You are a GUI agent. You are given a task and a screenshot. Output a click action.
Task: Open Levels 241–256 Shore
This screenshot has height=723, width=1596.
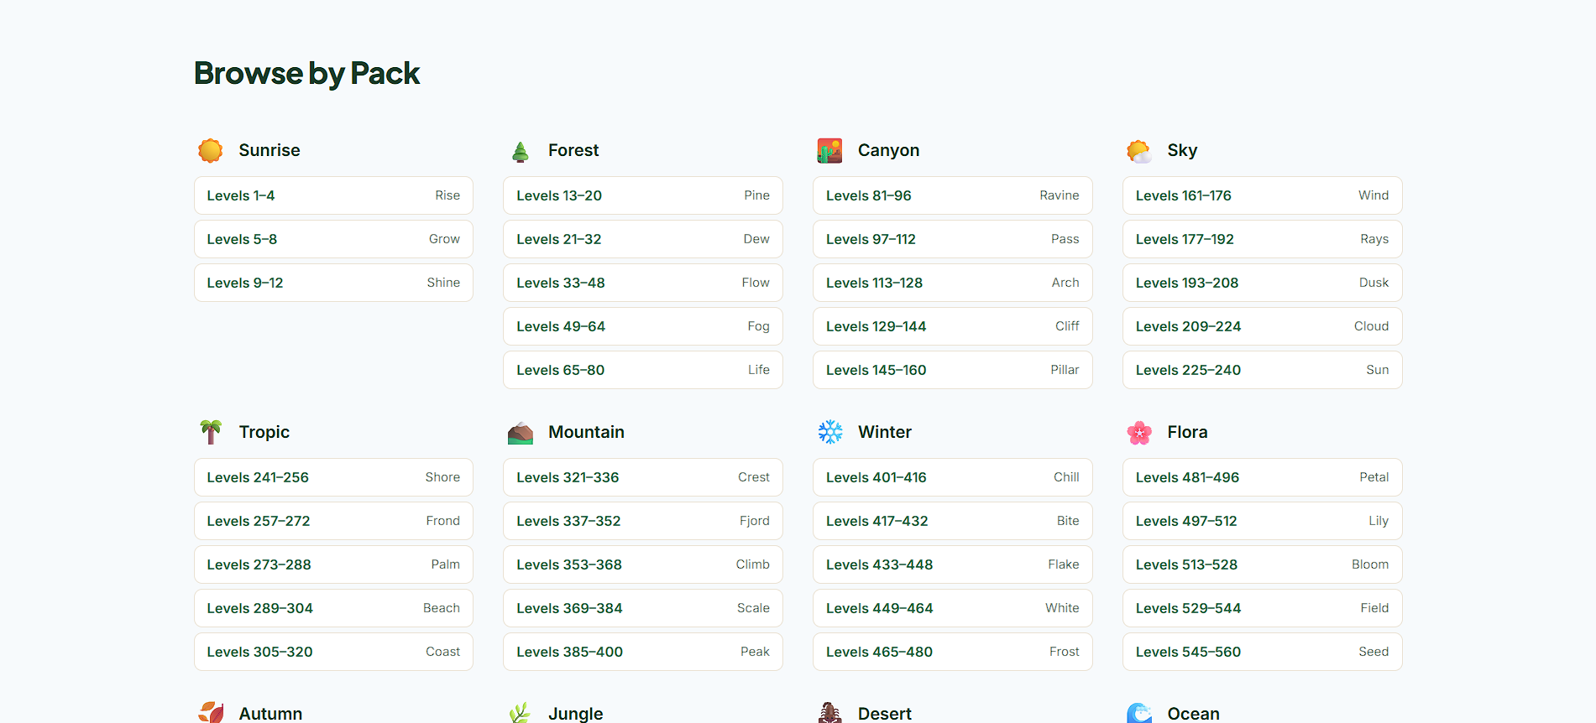pos(333,477)
